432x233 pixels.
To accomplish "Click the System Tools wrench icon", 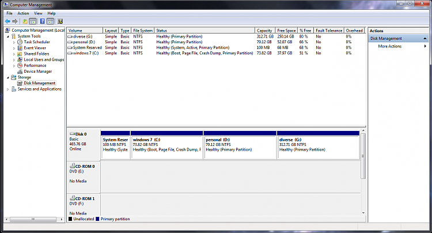I will 13,36.
